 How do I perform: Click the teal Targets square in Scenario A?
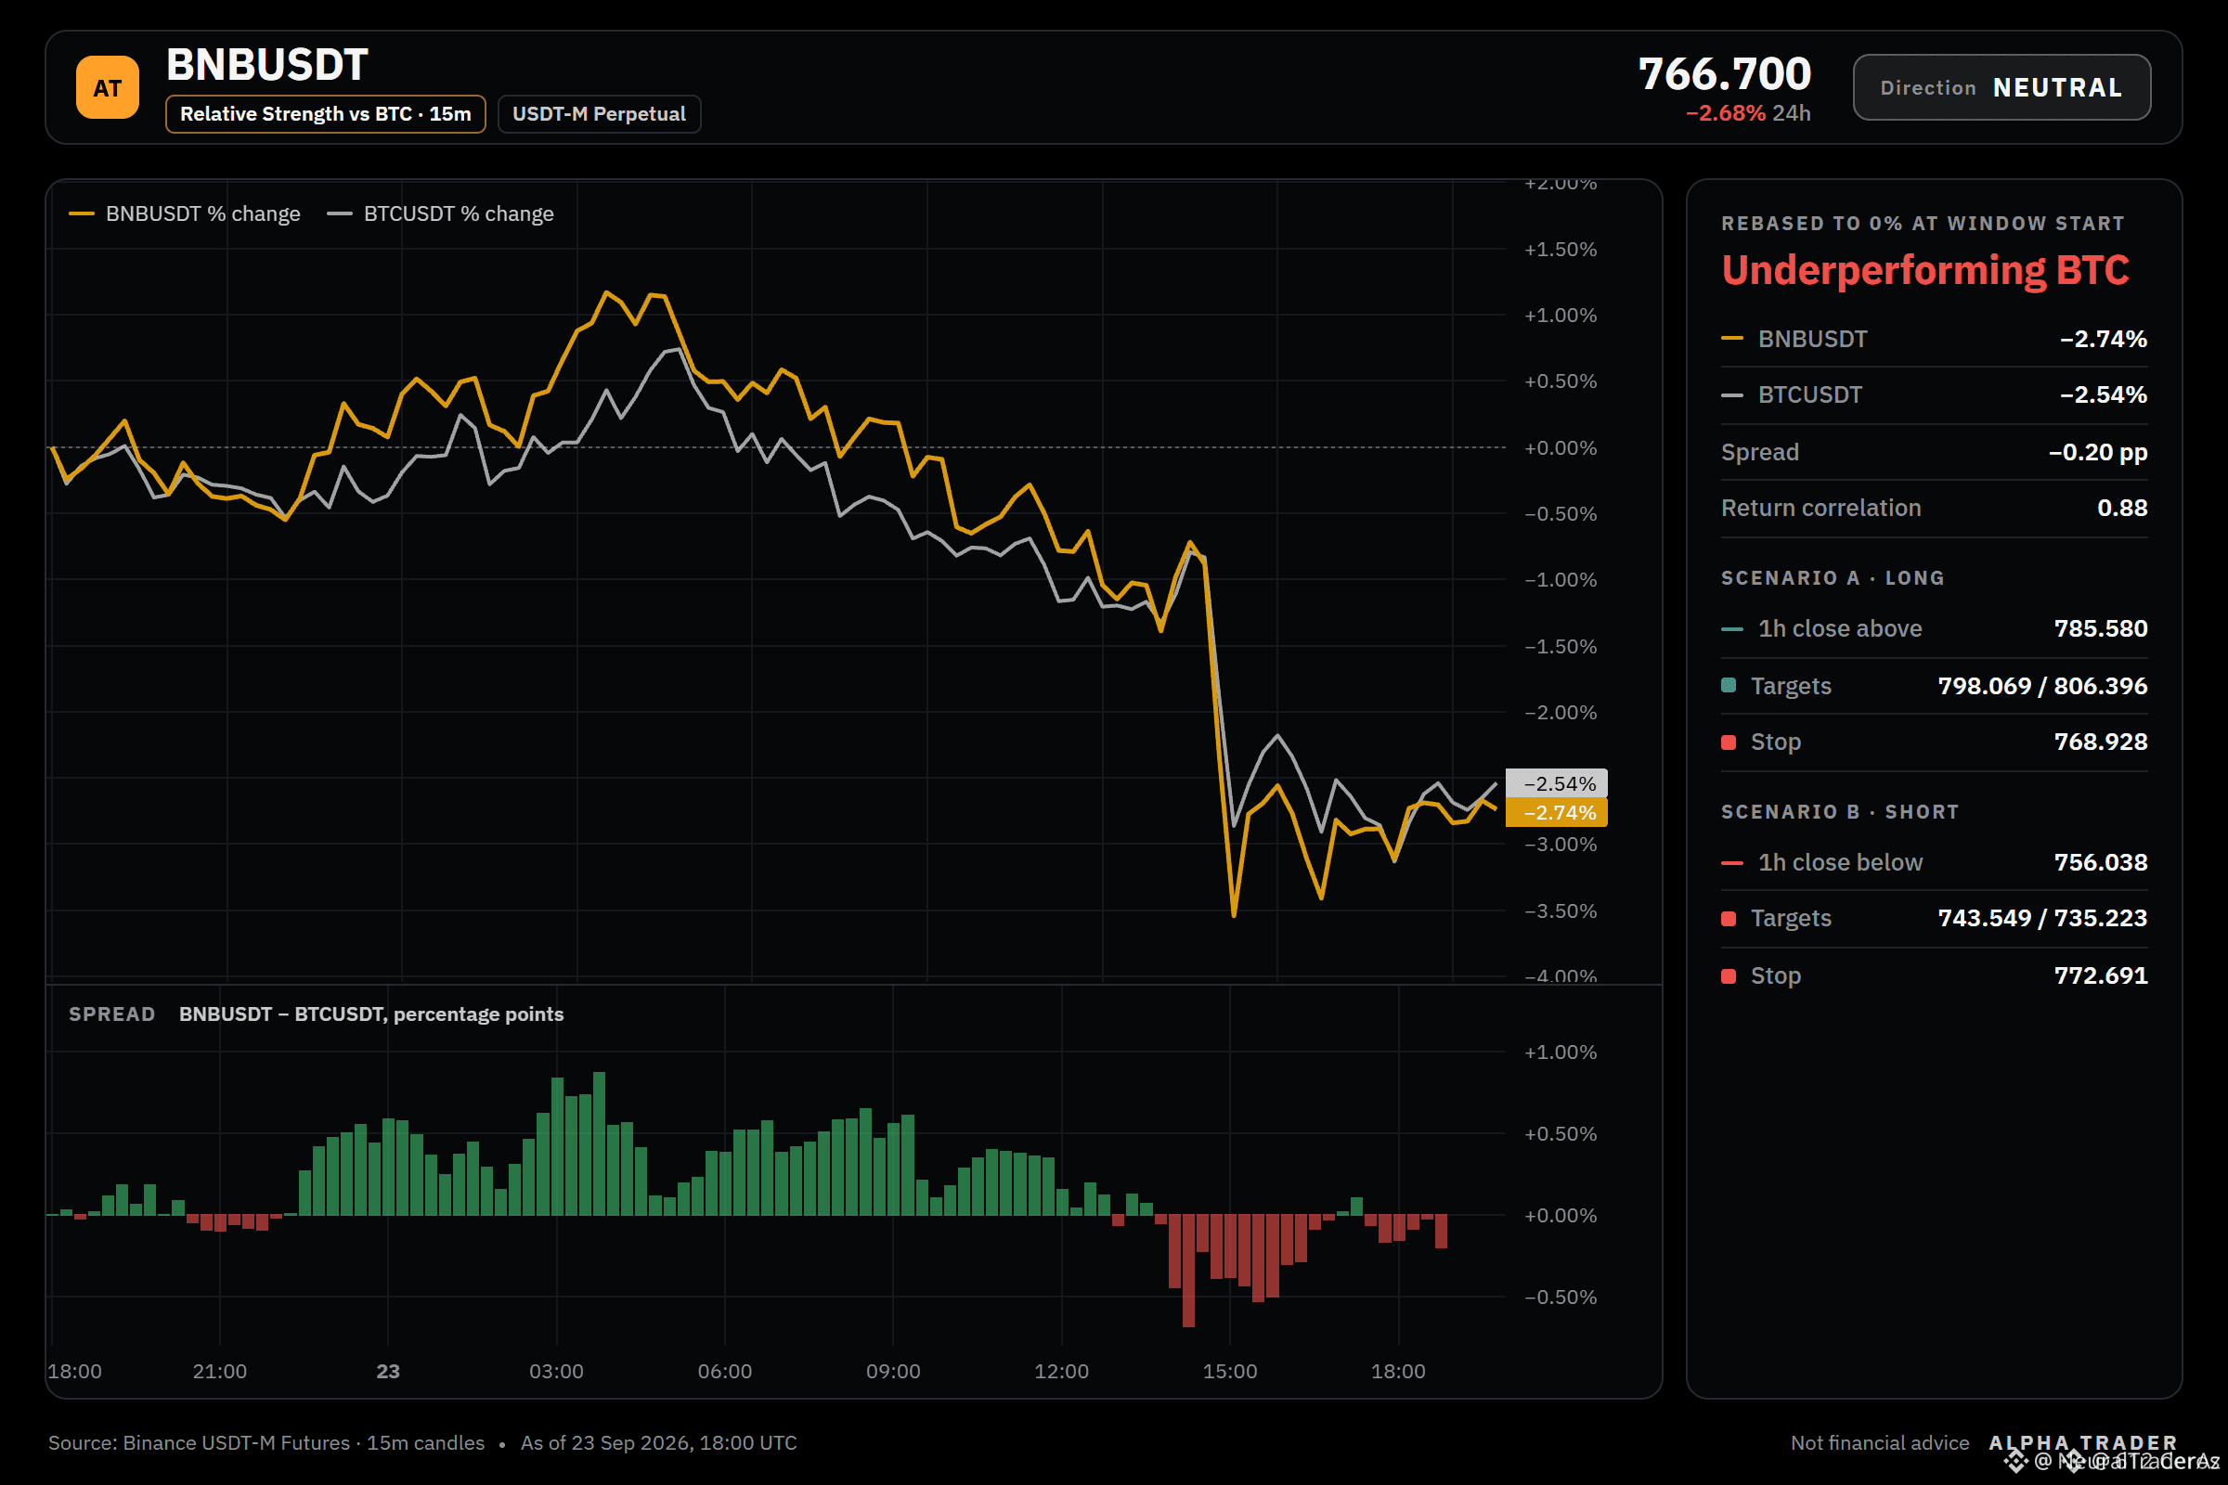click(x=1728, y=685)
